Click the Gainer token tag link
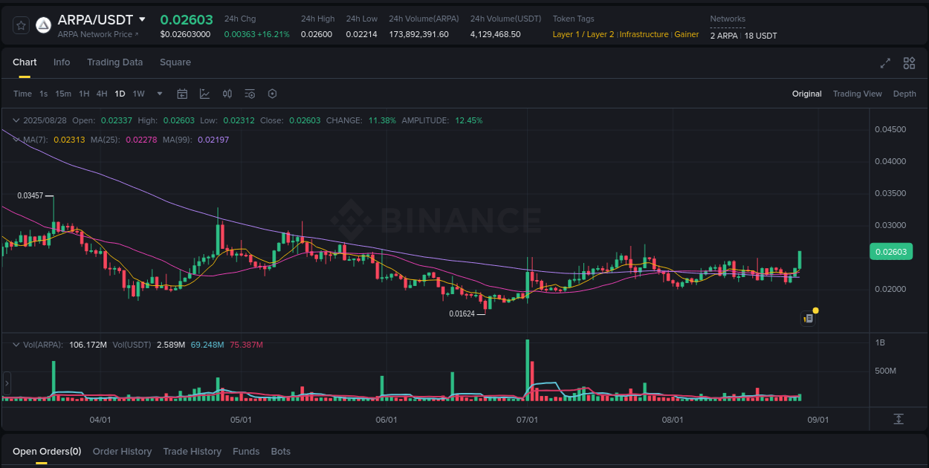The width and height of the screenshot is (929, 468). click(x=686, y=33)
